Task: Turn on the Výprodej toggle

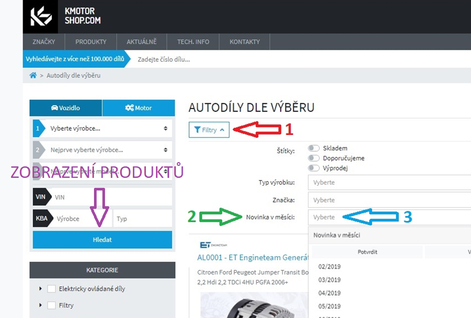Action: tap(314, 168)
